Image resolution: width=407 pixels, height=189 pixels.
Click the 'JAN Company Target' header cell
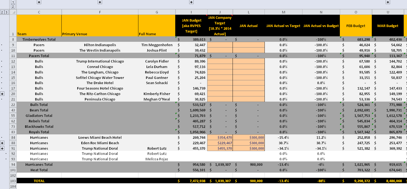(220, 26)
